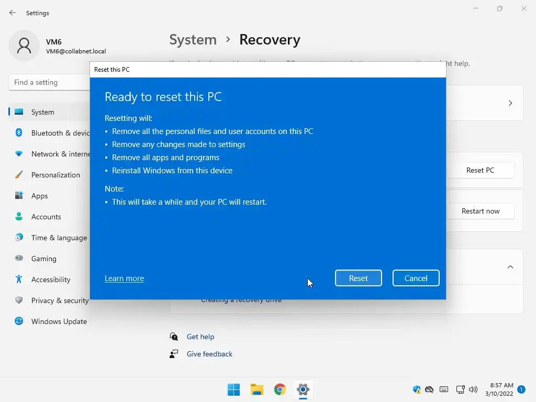Viewport: 536px width, 402px height.
Task: Click the Settings gear on the taskbar
Action: pyautogui.click(x=303, y=389)
